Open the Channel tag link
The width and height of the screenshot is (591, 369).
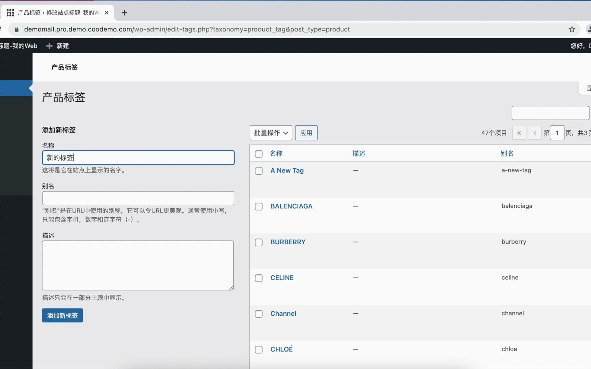283,314
